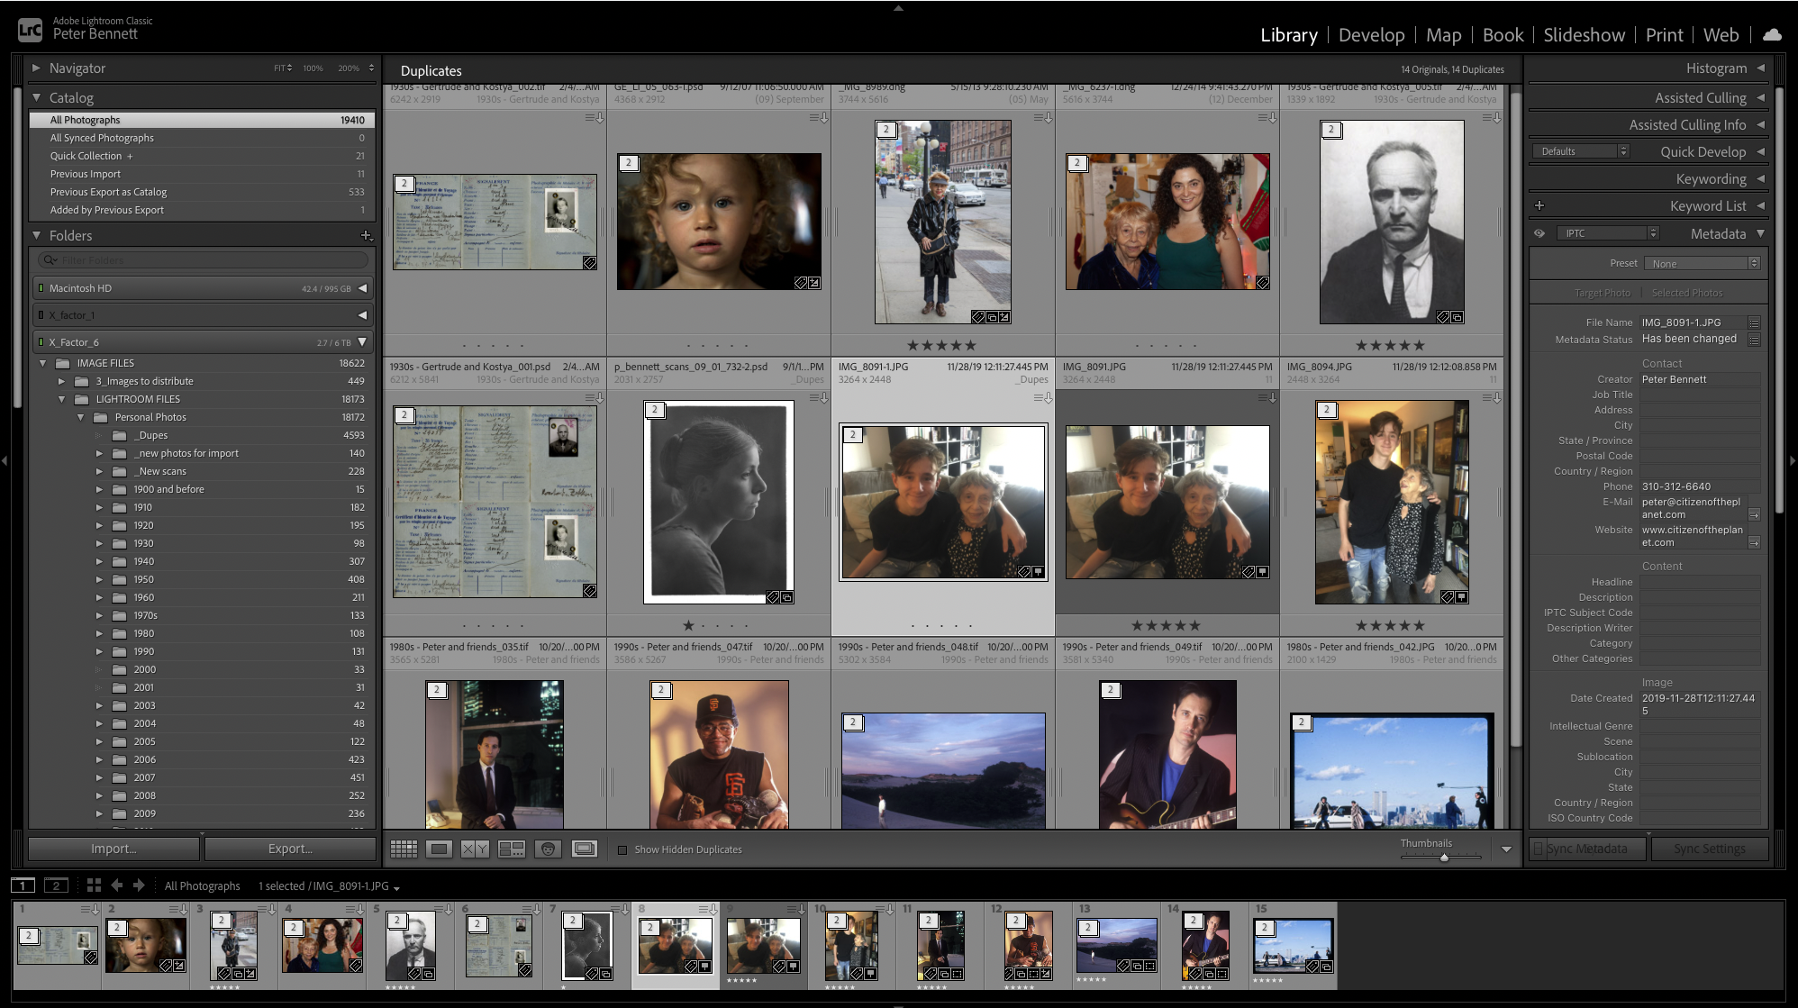Click the stack count badge on IMG_8094.JPG
The width and height of the screenshot is (1798, 1008).
point(1326,410)
